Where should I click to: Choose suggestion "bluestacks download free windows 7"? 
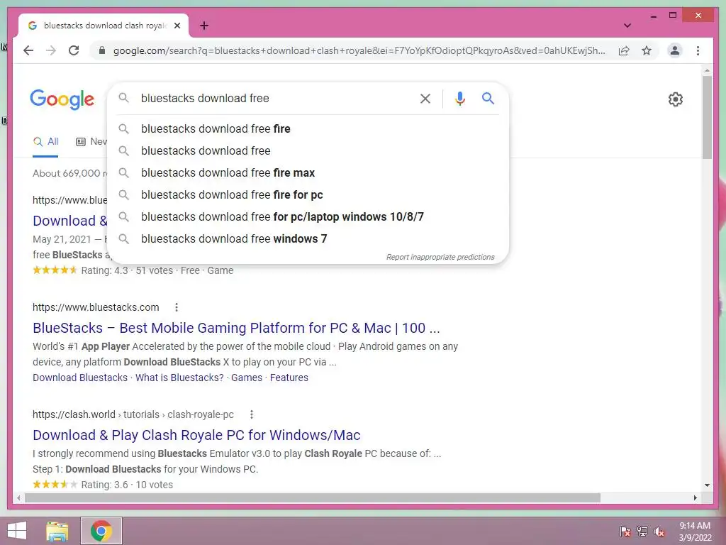[308, 238]
